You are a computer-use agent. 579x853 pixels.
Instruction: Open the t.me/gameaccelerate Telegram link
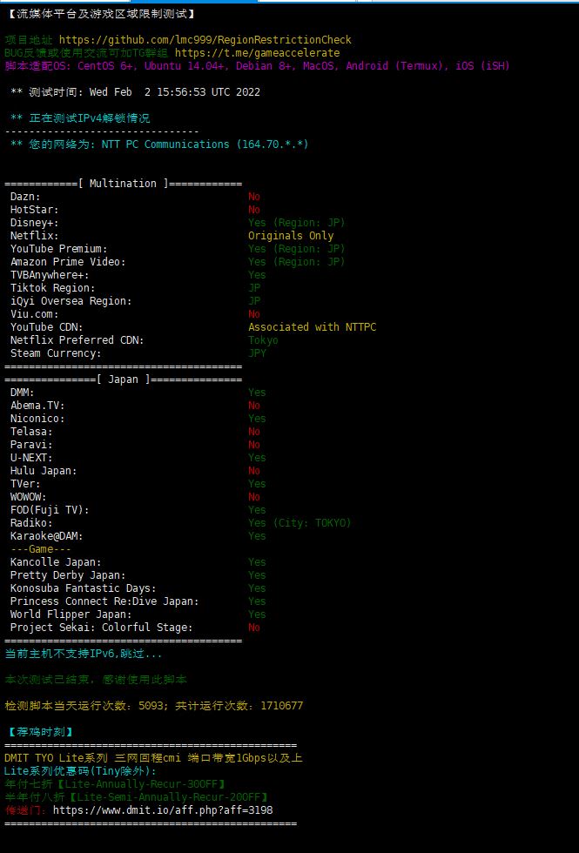[258, 53]
